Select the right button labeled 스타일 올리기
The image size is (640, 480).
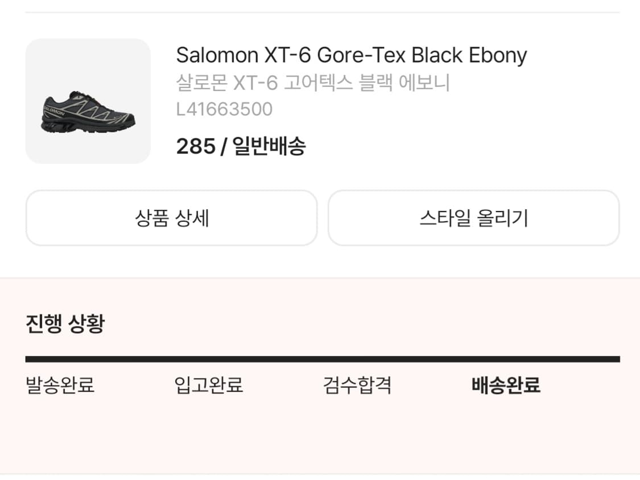tap(474, 218)
